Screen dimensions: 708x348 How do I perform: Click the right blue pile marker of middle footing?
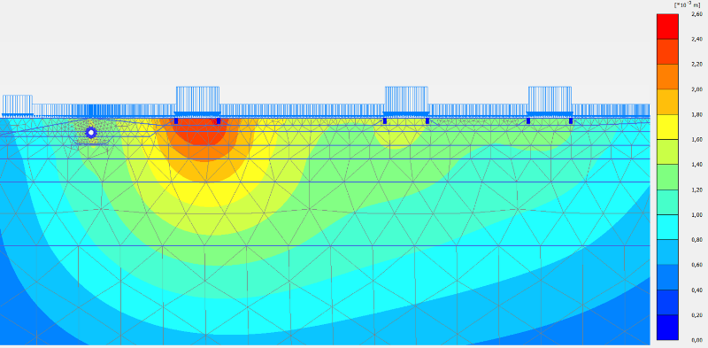tap(427, 120)
